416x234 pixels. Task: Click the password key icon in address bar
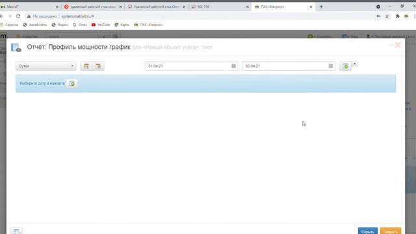pos(378,16)
